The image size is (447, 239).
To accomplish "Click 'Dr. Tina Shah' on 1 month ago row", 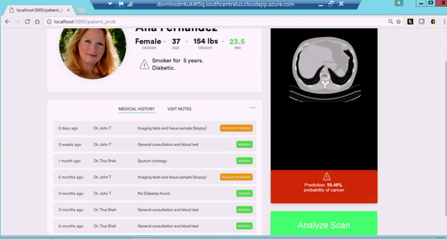I will point(105,161).
